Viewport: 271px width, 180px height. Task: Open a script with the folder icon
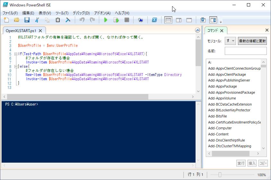pyautogui.click(x=17, y=20)
